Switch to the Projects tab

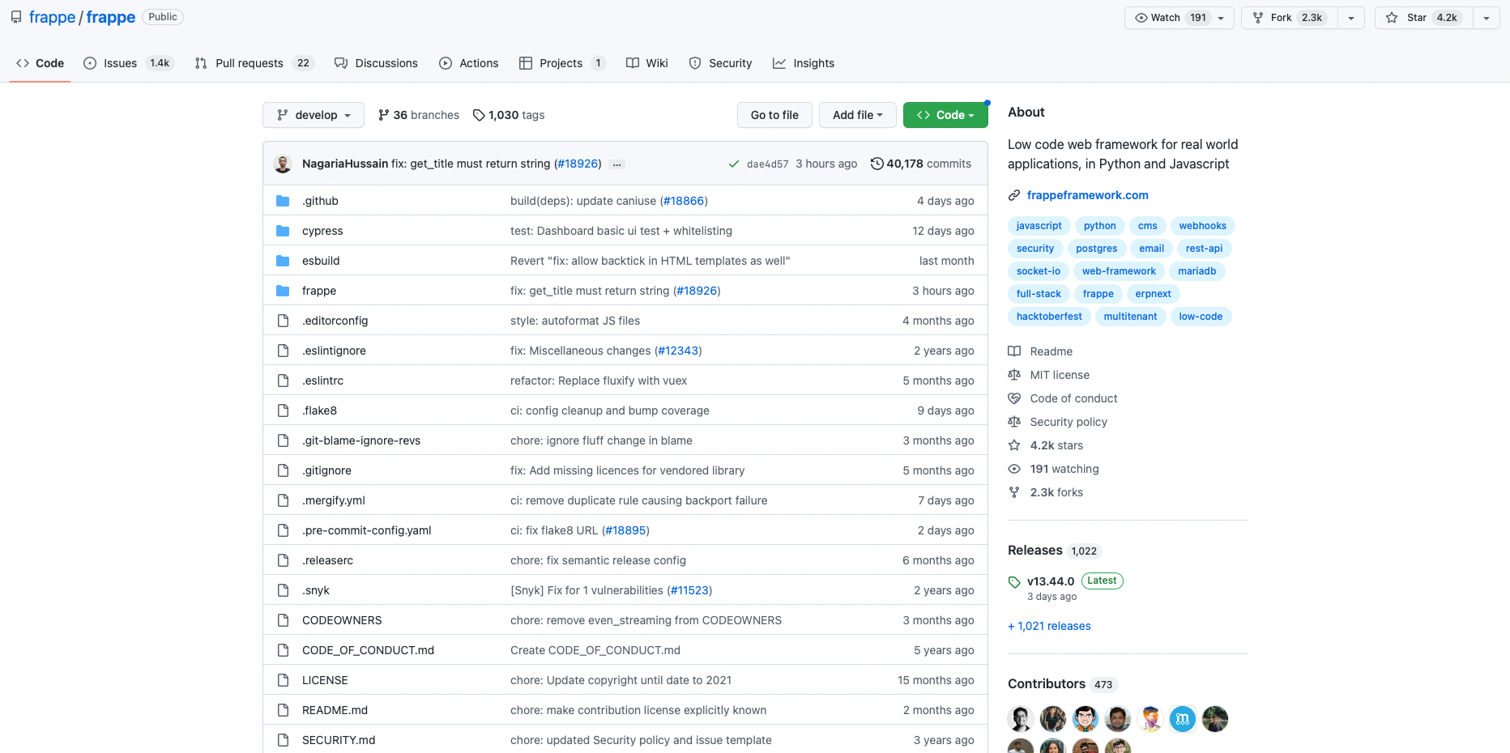tap(562, 63)
